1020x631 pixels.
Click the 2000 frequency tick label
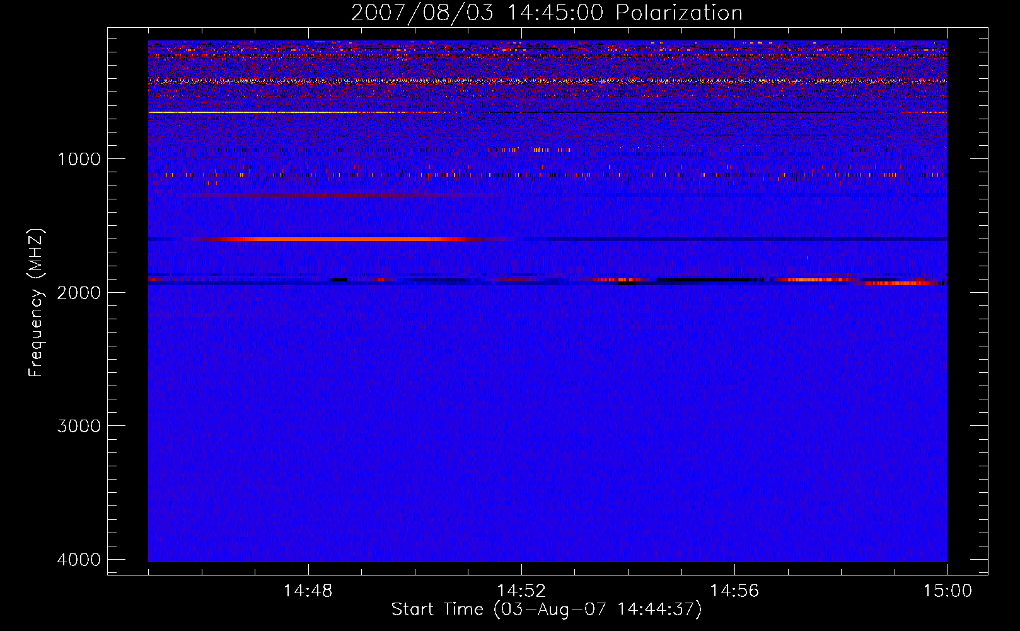pos(79,292)
